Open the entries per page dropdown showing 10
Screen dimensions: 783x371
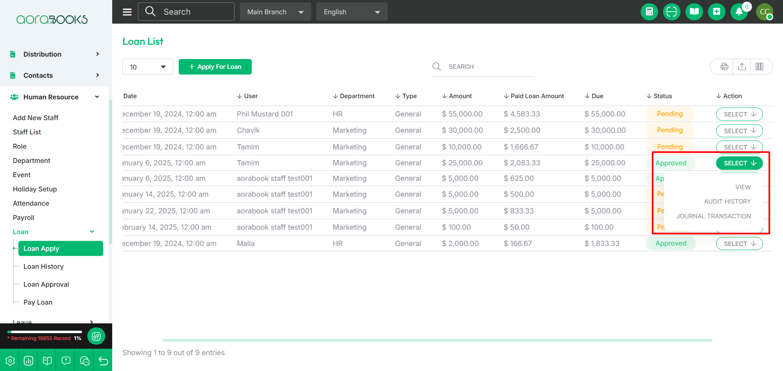148,67
